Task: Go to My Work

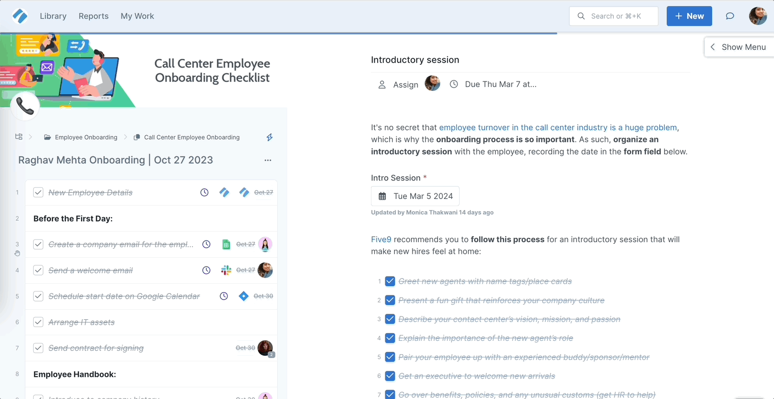Action: (x=138, y=16)
